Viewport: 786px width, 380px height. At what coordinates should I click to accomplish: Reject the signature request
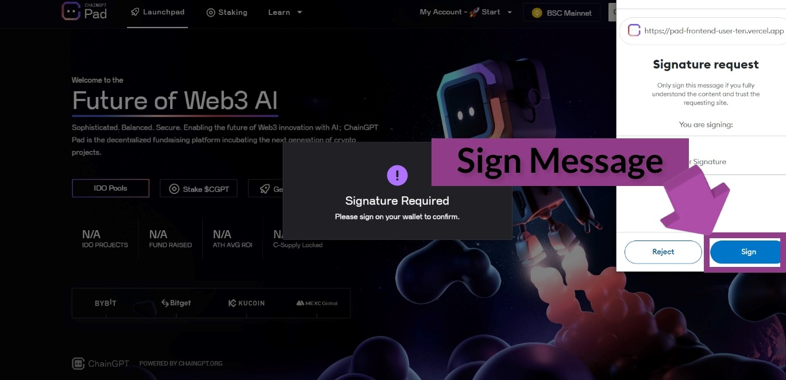663,252
